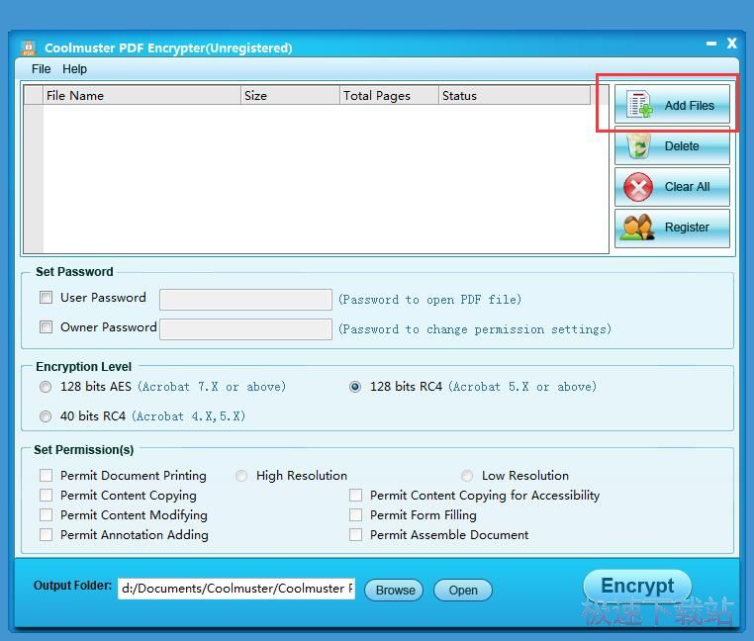Choose Low Resolution printing option
The width and height of the screenshot is (754, 641).
(x=466, y=476)
